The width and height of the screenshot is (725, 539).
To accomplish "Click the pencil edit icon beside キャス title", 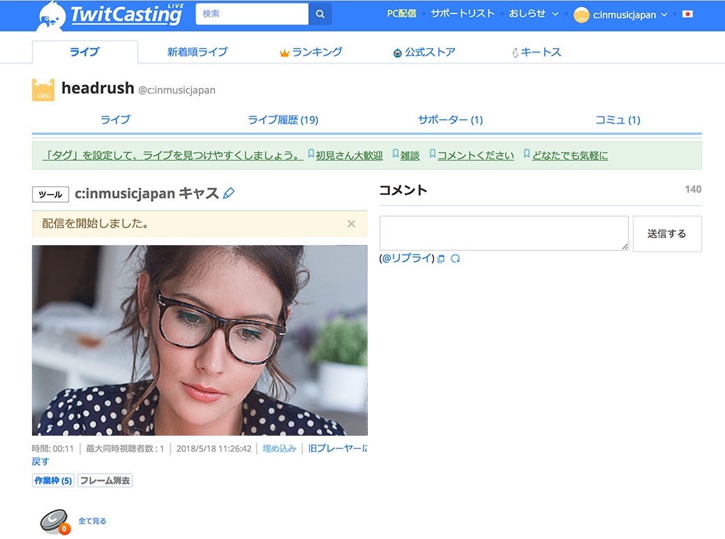I will (x=227, y=193).
